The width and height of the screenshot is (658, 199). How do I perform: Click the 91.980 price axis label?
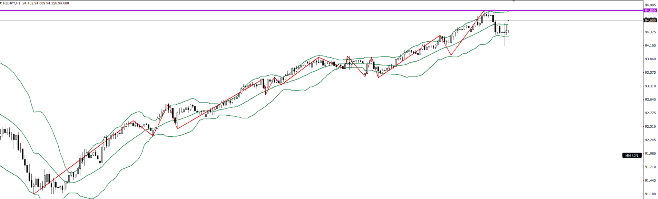[x=650, y=154]
